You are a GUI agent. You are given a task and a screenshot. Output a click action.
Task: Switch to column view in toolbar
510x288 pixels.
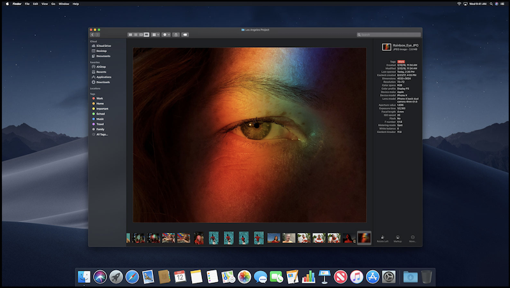[x=141, y=34]
